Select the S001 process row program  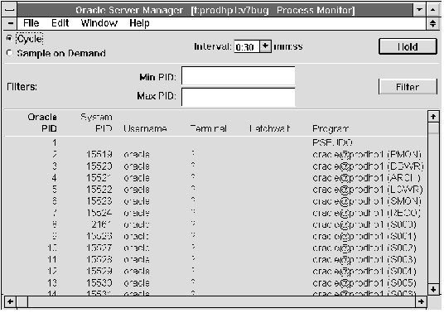(364, 236)
